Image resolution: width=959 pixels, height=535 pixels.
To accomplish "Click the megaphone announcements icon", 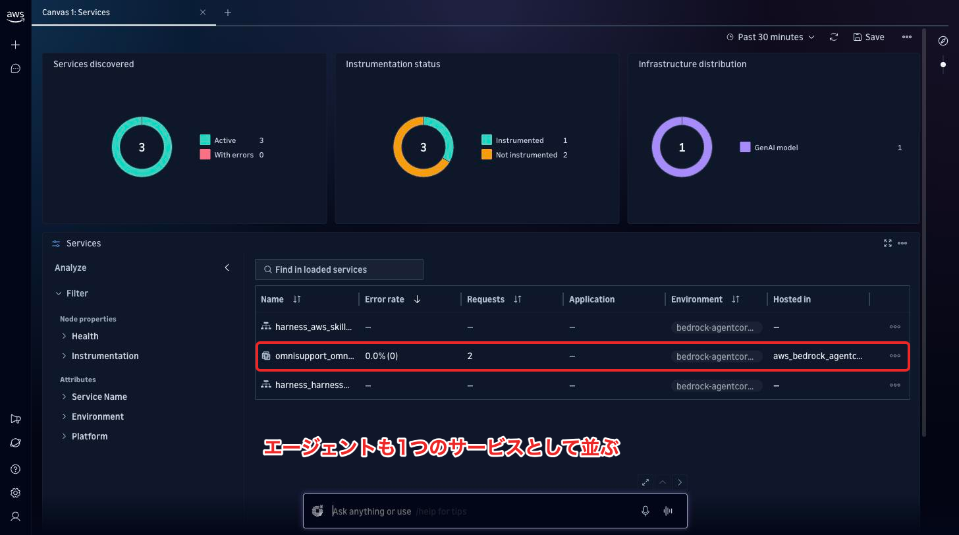I will coord(16,419).
